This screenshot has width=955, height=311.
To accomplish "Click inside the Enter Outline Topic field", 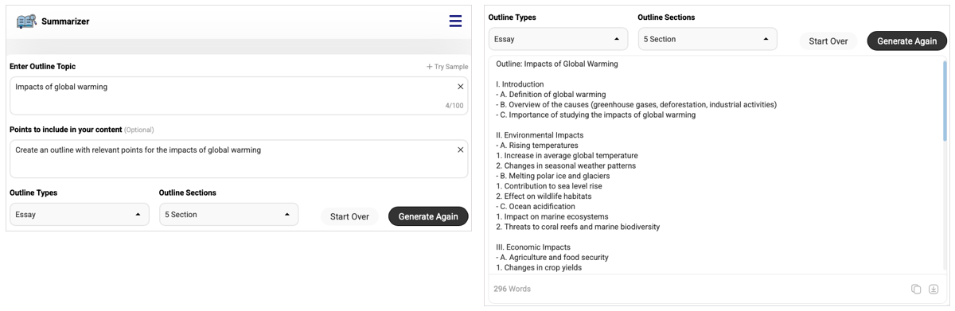I will [x=239, y=95].
